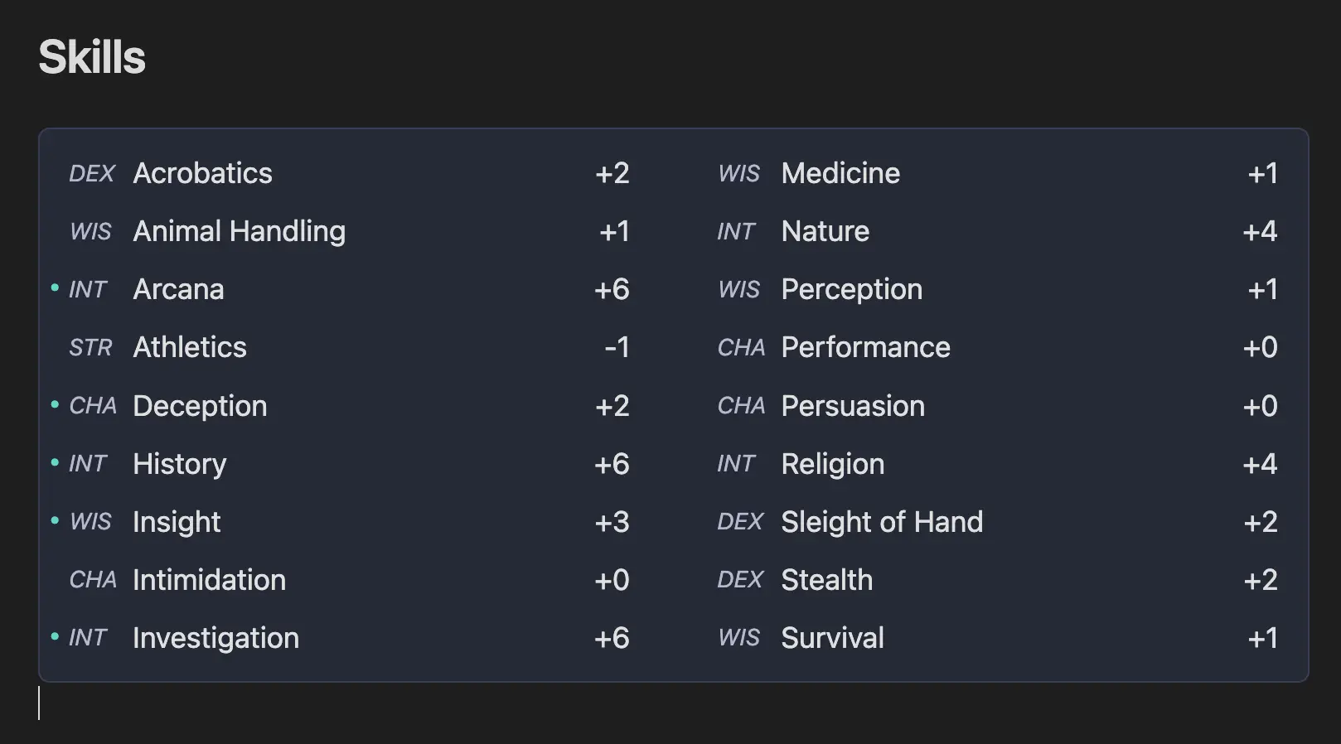Click the Survival +1 modifier value

(x=1263, y=638)
